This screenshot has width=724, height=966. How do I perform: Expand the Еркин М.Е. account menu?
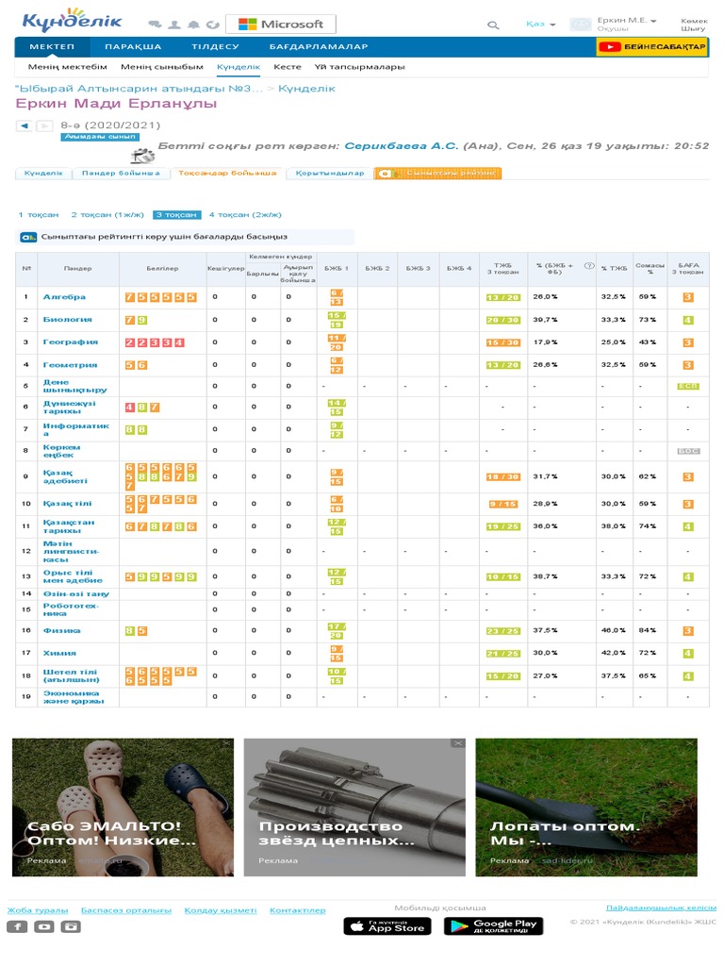[627, 21]
